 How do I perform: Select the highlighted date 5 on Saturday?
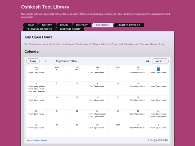[x=158, y=70]
